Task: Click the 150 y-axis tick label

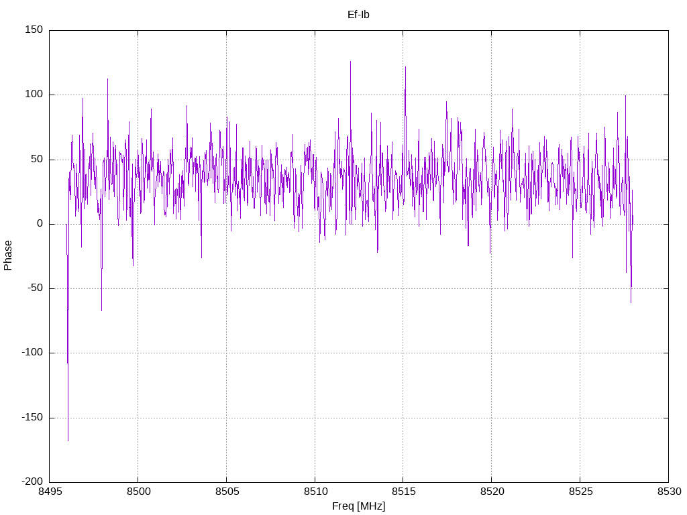Action: pyautogui.click(x=34, y=30)
